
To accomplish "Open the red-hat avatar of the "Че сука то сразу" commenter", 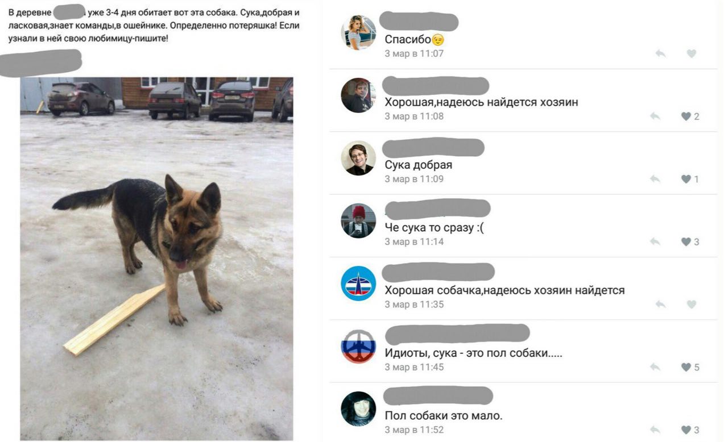I will (358, 220).
